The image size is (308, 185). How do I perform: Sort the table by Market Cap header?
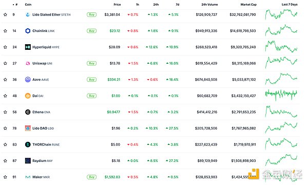tap(248, 4)
